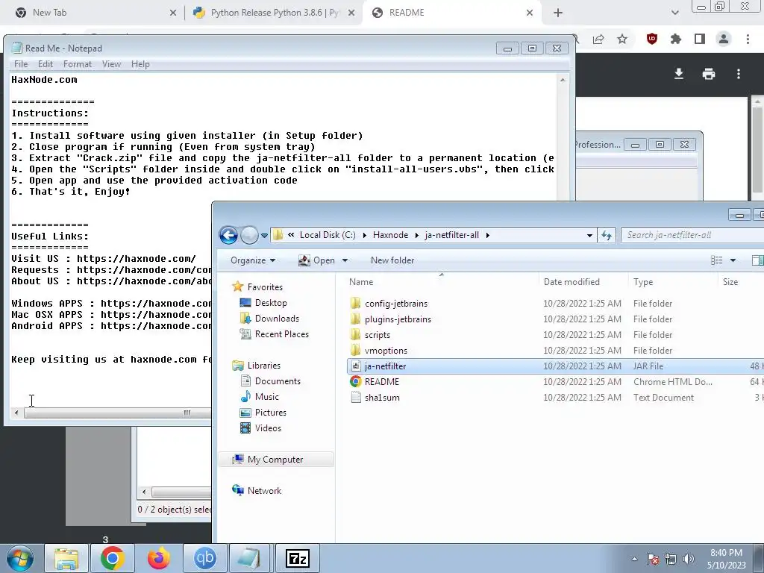Open the Organize dropdown menu
This screenshot has height=573, width=764.
coord(253,260)
